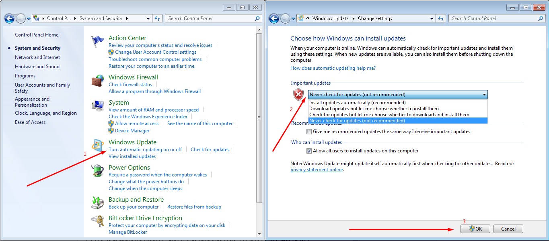This screenshot has width=549, height=241.
Task: Click the System computer icon
Action: click(x=98, y=106)
